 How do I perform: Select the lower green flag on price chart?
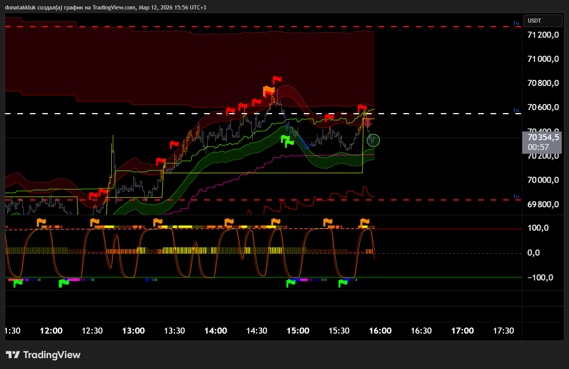click(x=289, y=144)
